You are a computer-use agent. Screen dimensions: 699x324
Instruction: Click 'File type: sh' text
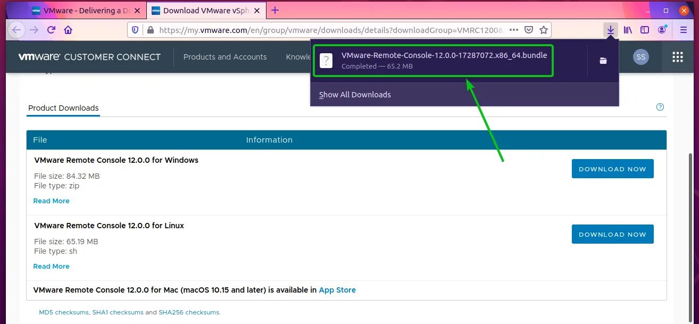[56, 251]
